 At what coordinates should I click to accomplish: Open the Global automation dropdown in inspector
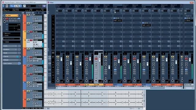(x=12, y=42)
